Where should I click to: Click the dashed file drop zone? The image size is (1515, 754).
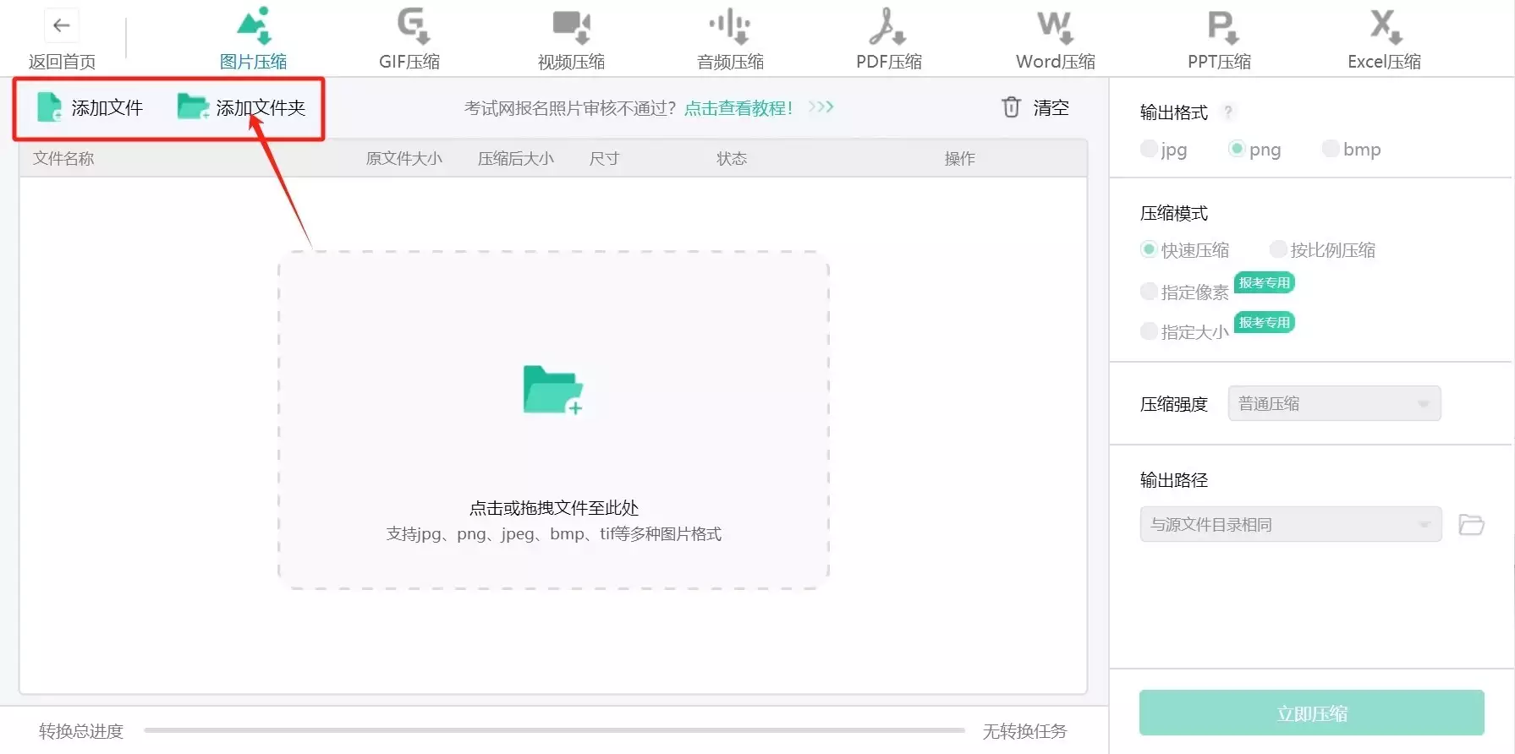553,420
